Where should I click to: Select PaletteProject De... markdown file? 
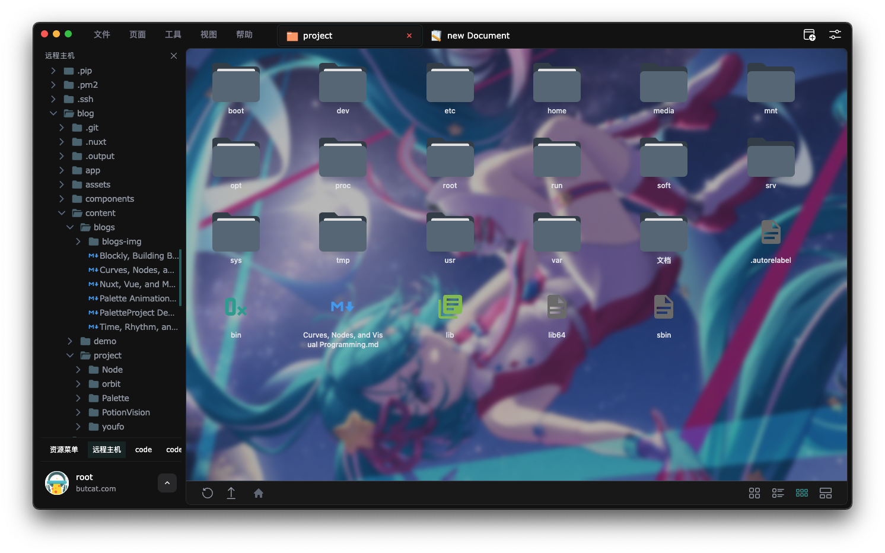click(131, 313)
